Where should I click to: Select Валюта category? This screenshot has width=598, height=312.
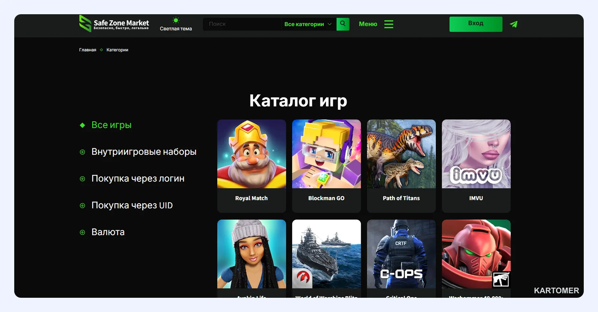(x=108, y=232)
